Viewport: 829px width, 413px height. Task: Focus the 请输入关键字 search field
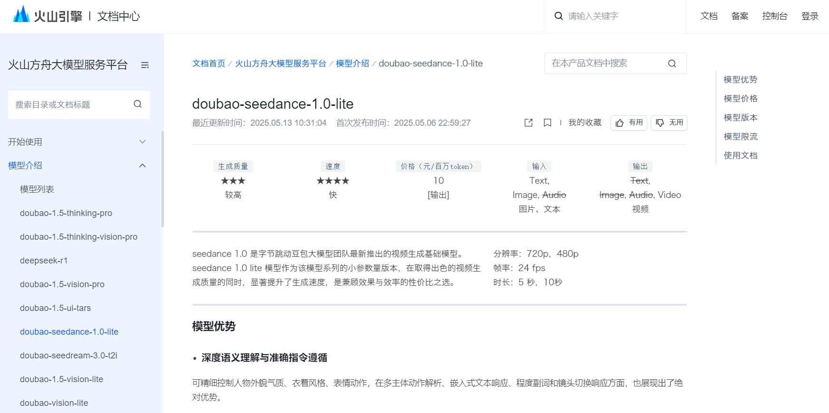(615, 16)
